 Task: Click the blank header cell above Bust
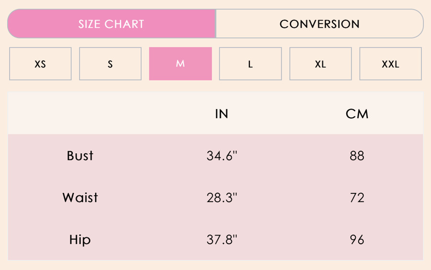[x=80, y=114]
